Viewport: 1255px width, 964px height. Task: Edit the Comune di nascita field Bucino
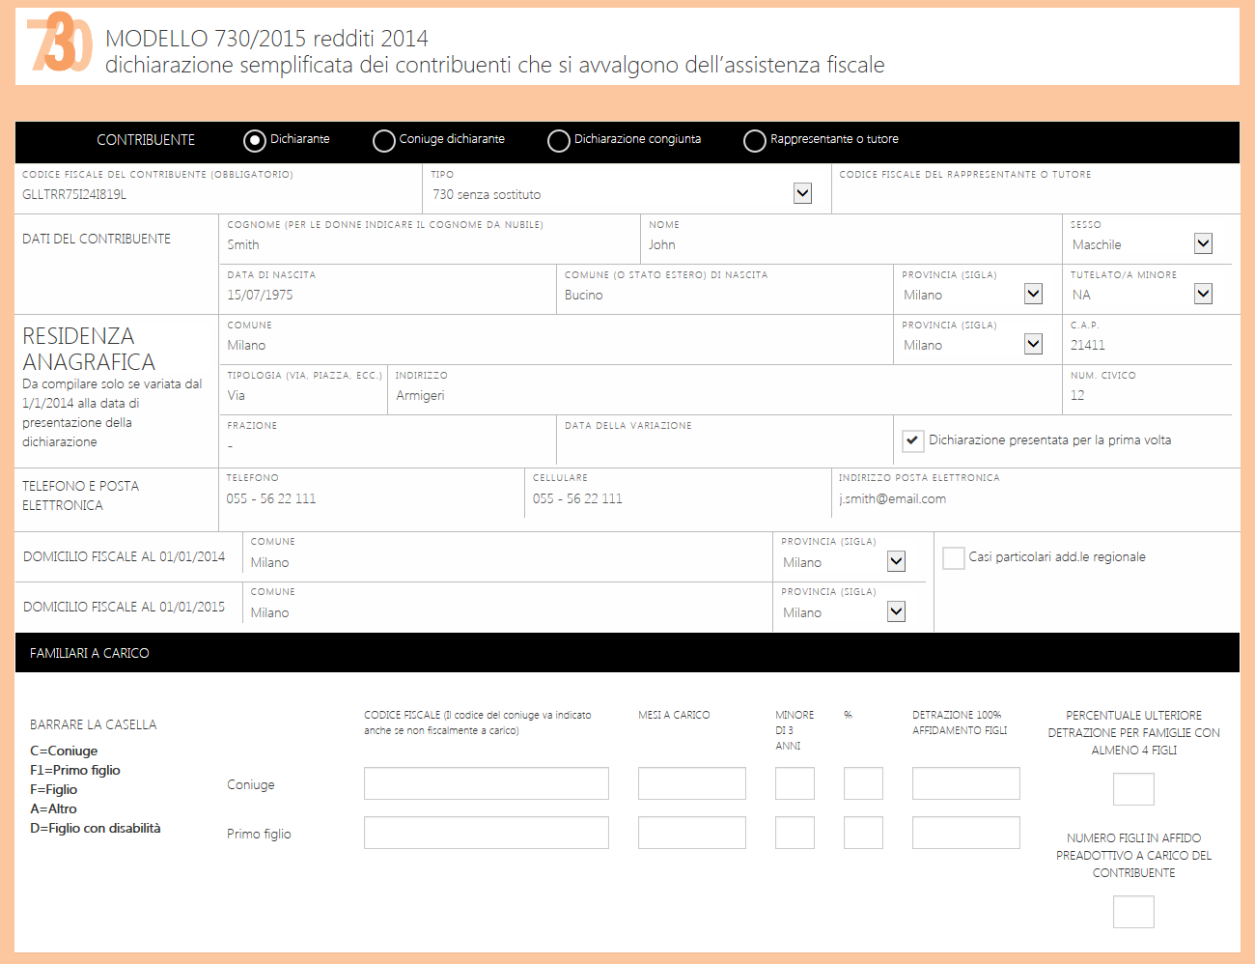point(726,295)
